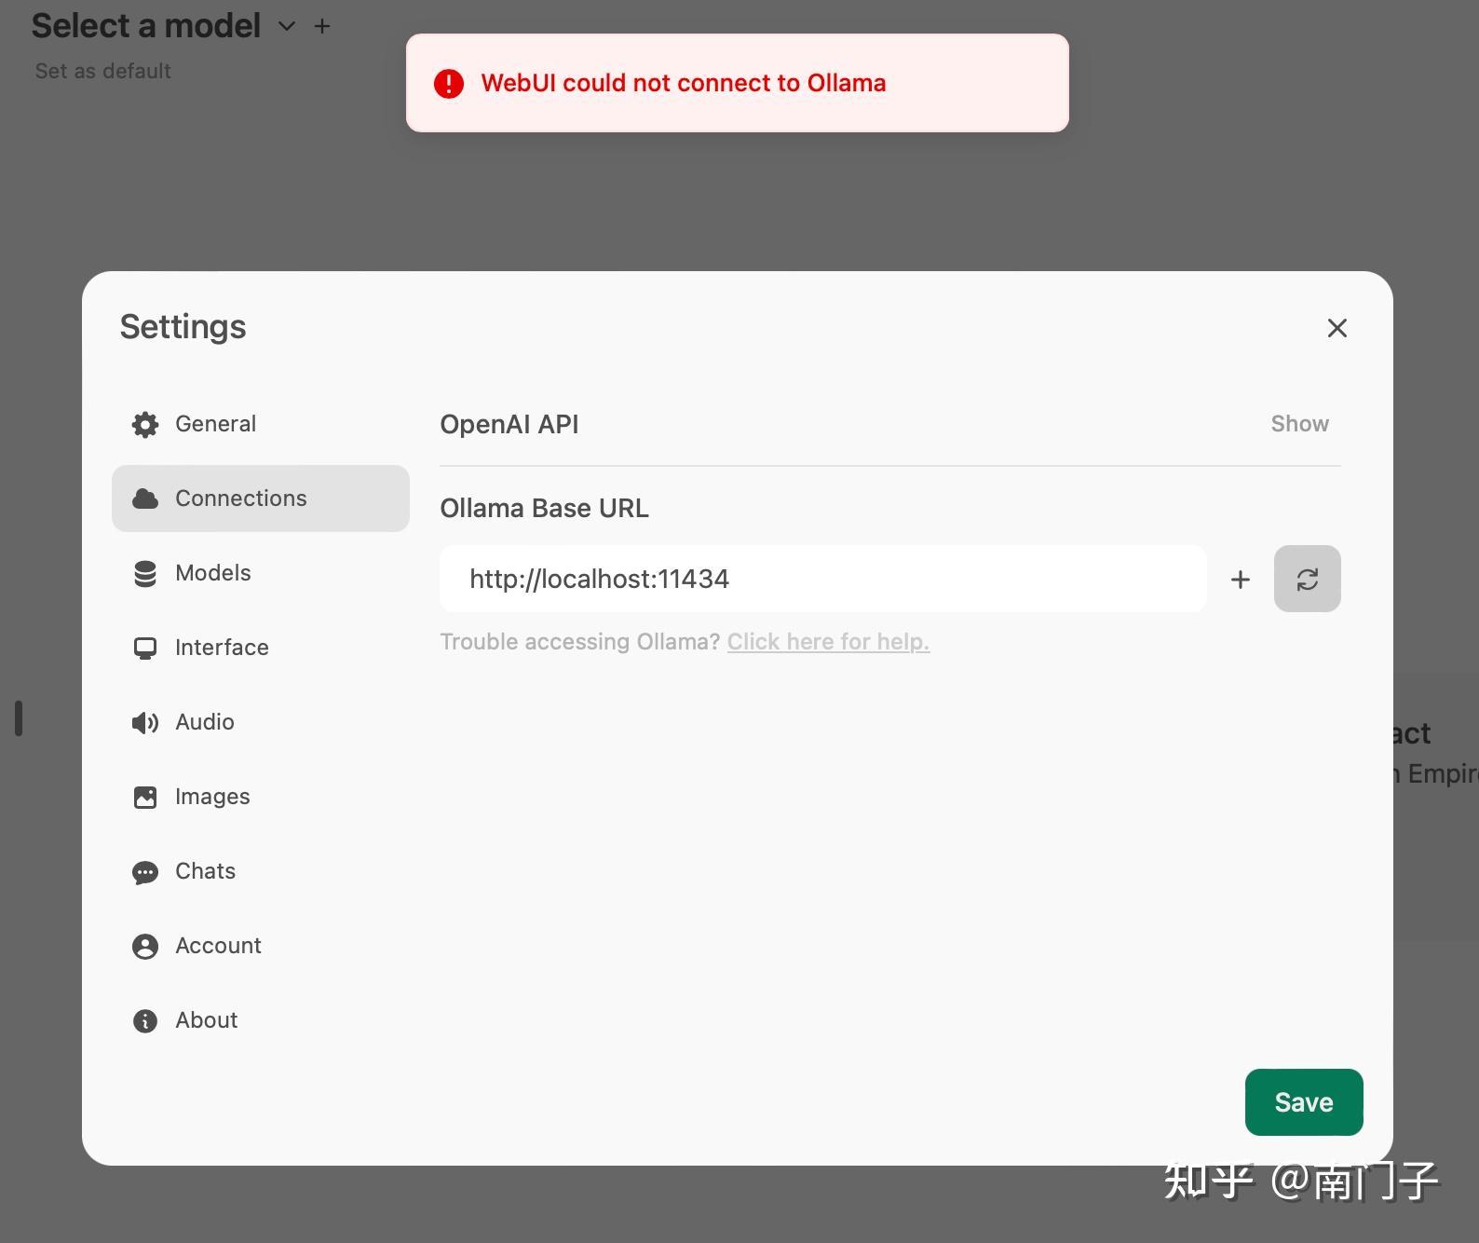The image size is (1479, 1243).
Task: Click the Audio speaker icon
Action: pyautogui.click(x=145, y=722)
